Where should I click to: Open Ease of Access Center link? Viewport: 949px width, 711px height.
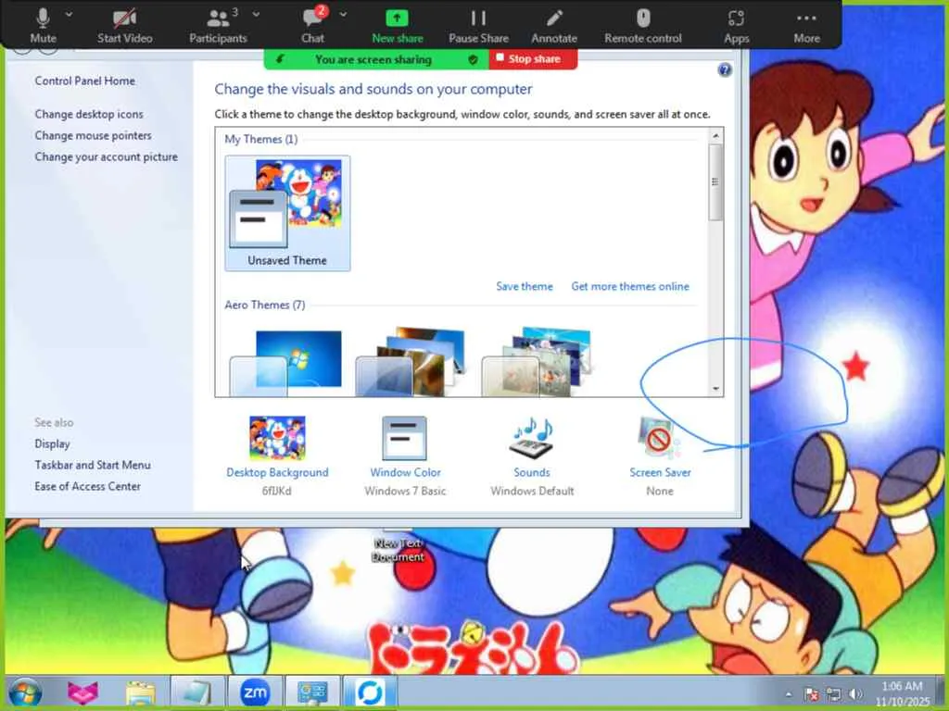pos(88,486)
